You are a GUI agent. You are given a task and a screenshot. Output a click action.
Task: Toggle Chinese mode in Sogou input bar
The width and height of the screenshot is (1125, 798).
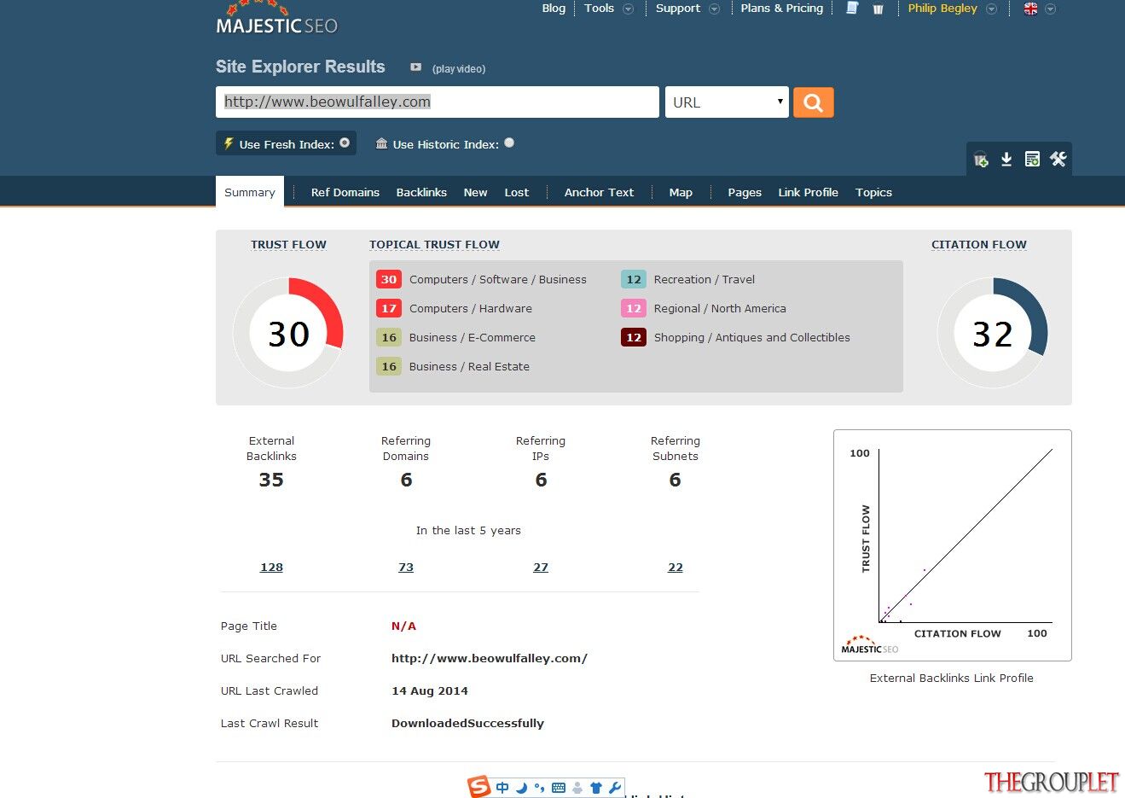tap(502, 788)
